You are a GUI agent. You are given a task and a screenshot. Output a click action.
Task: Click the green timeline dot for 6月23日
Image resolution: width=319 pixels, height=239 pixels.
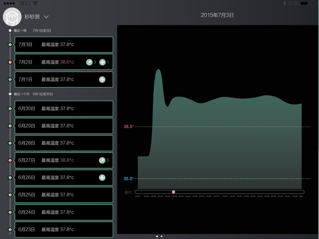(10, 230)
